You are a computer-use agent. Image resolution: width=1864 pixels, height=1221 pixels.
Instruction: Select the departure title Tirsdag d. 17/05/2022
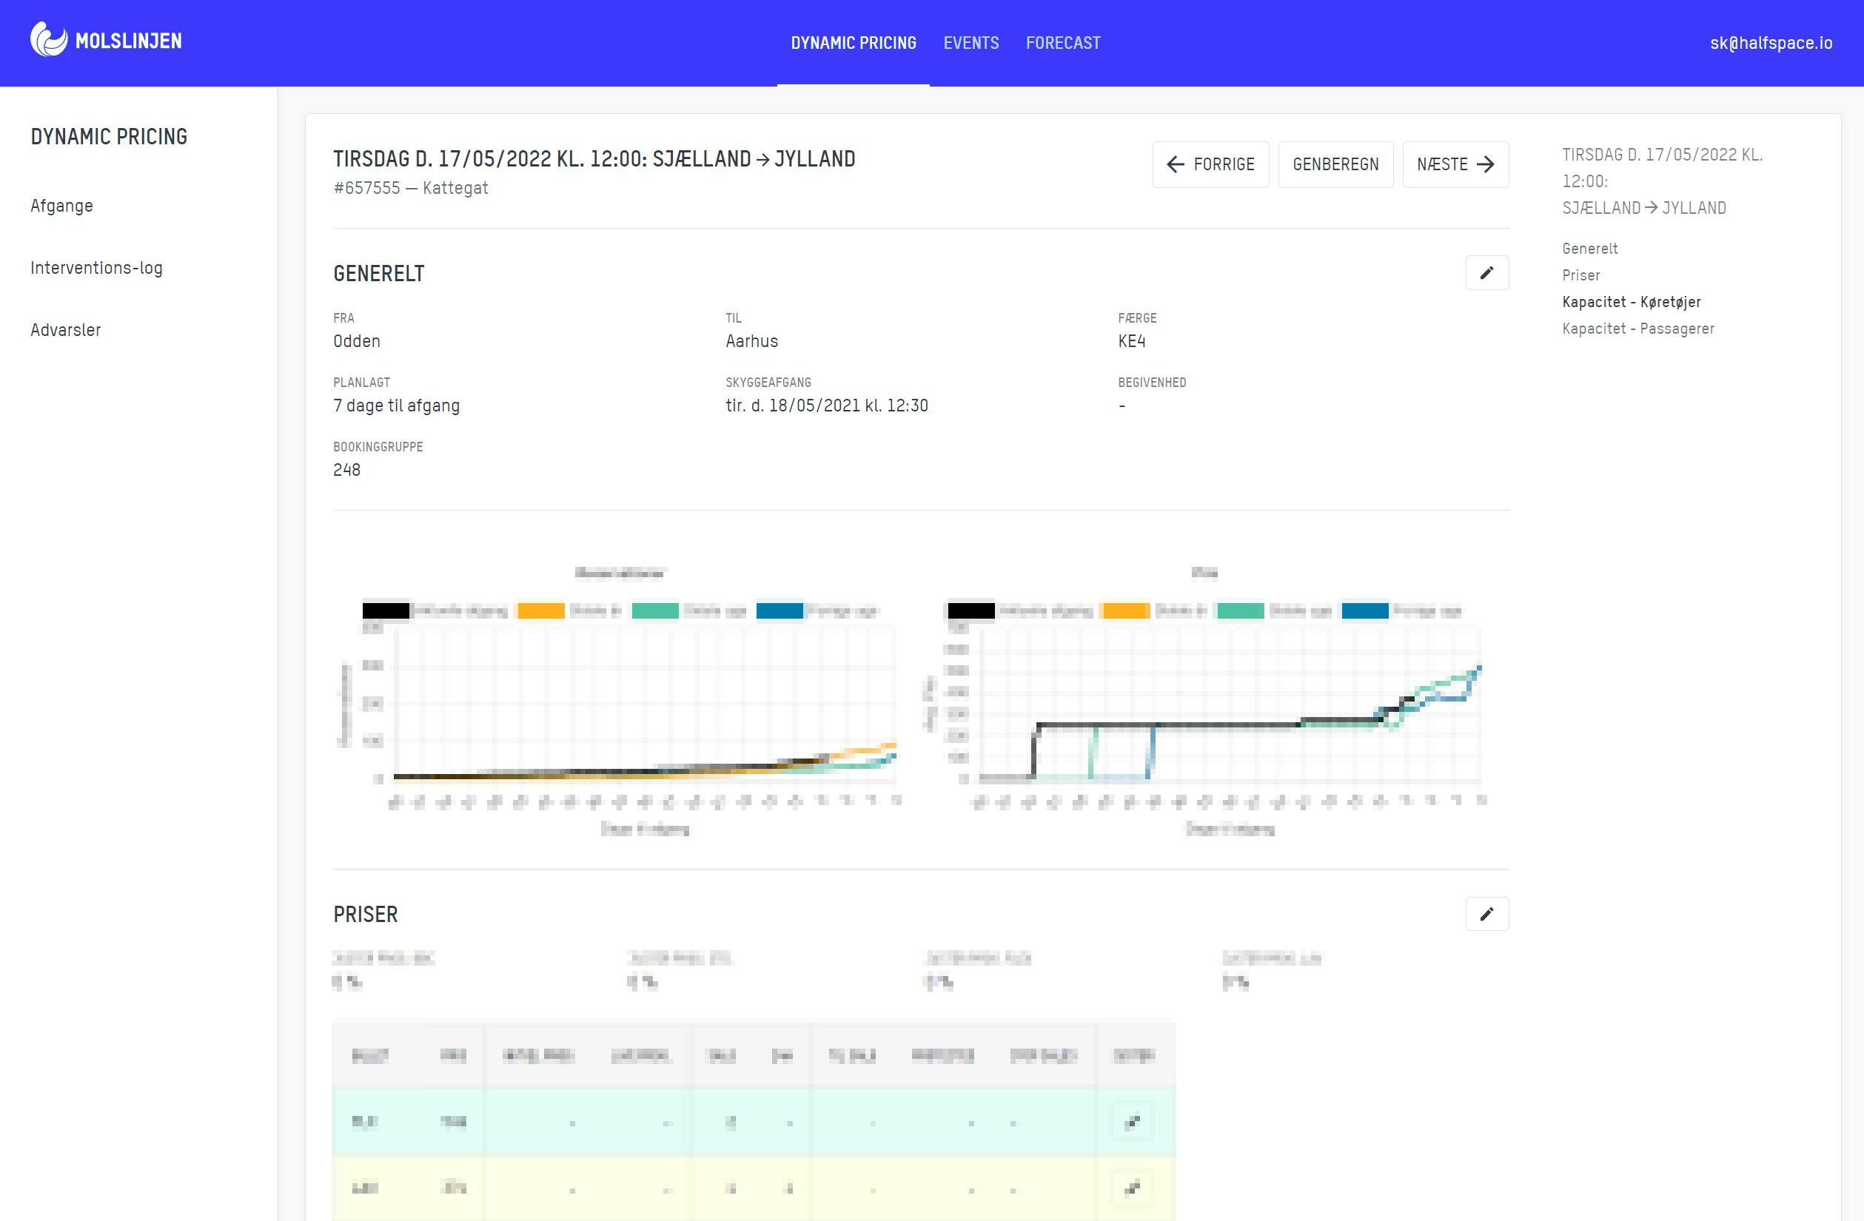coord(594,159)
